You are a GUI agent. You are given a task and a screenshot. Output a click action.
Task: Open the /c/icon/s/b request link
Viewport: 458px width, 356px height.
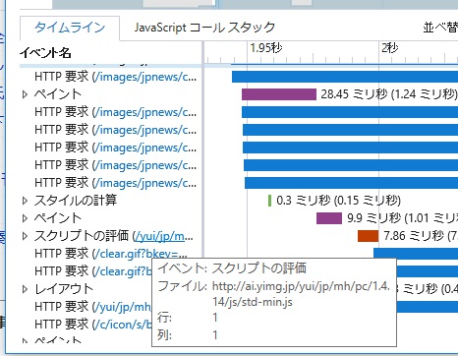click(x=123, y=325)
